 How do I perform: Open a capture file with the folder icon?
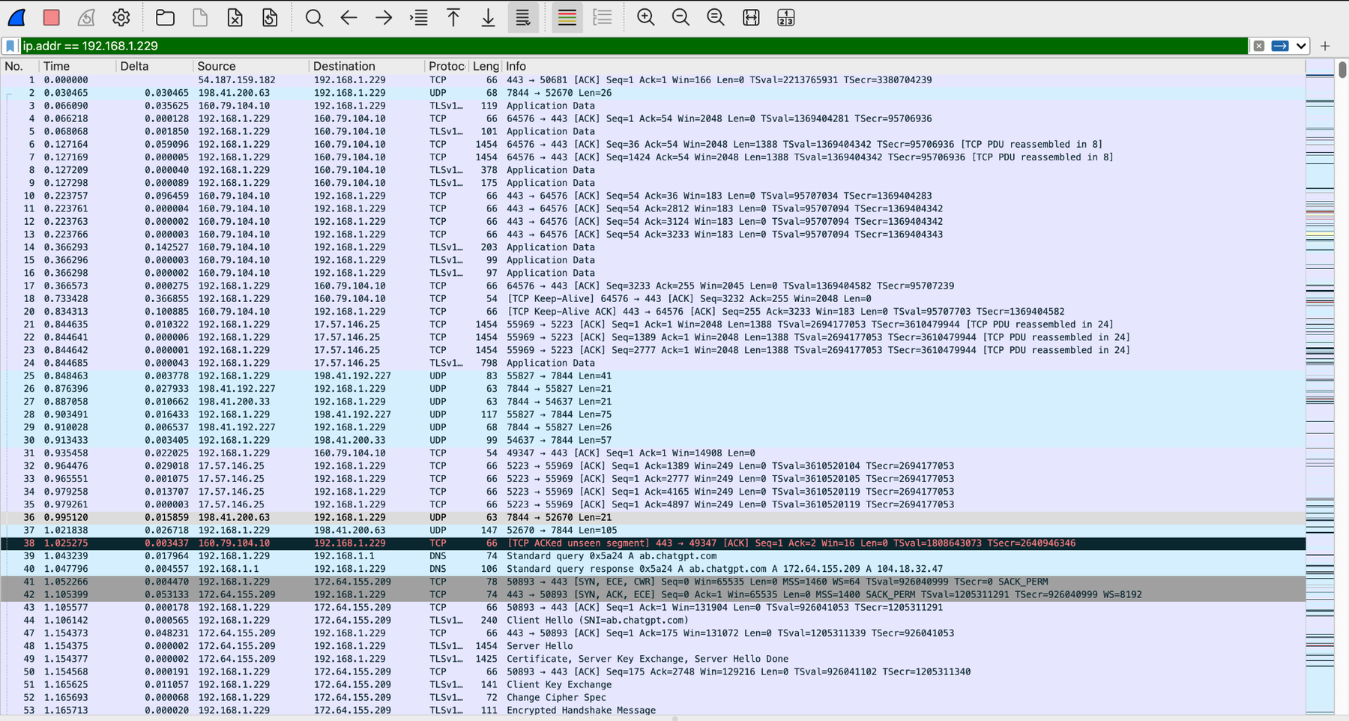click(x=165, y=17)
